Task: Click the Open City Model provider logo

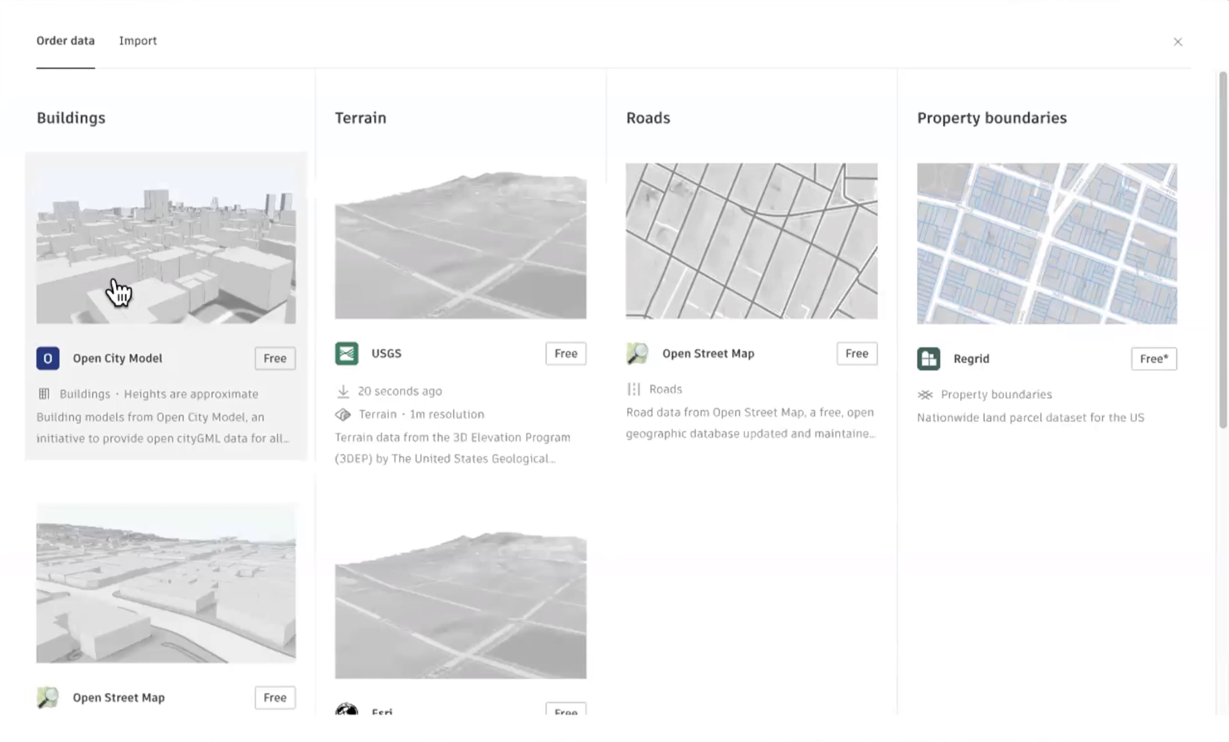Action: [x=48, y=359]
